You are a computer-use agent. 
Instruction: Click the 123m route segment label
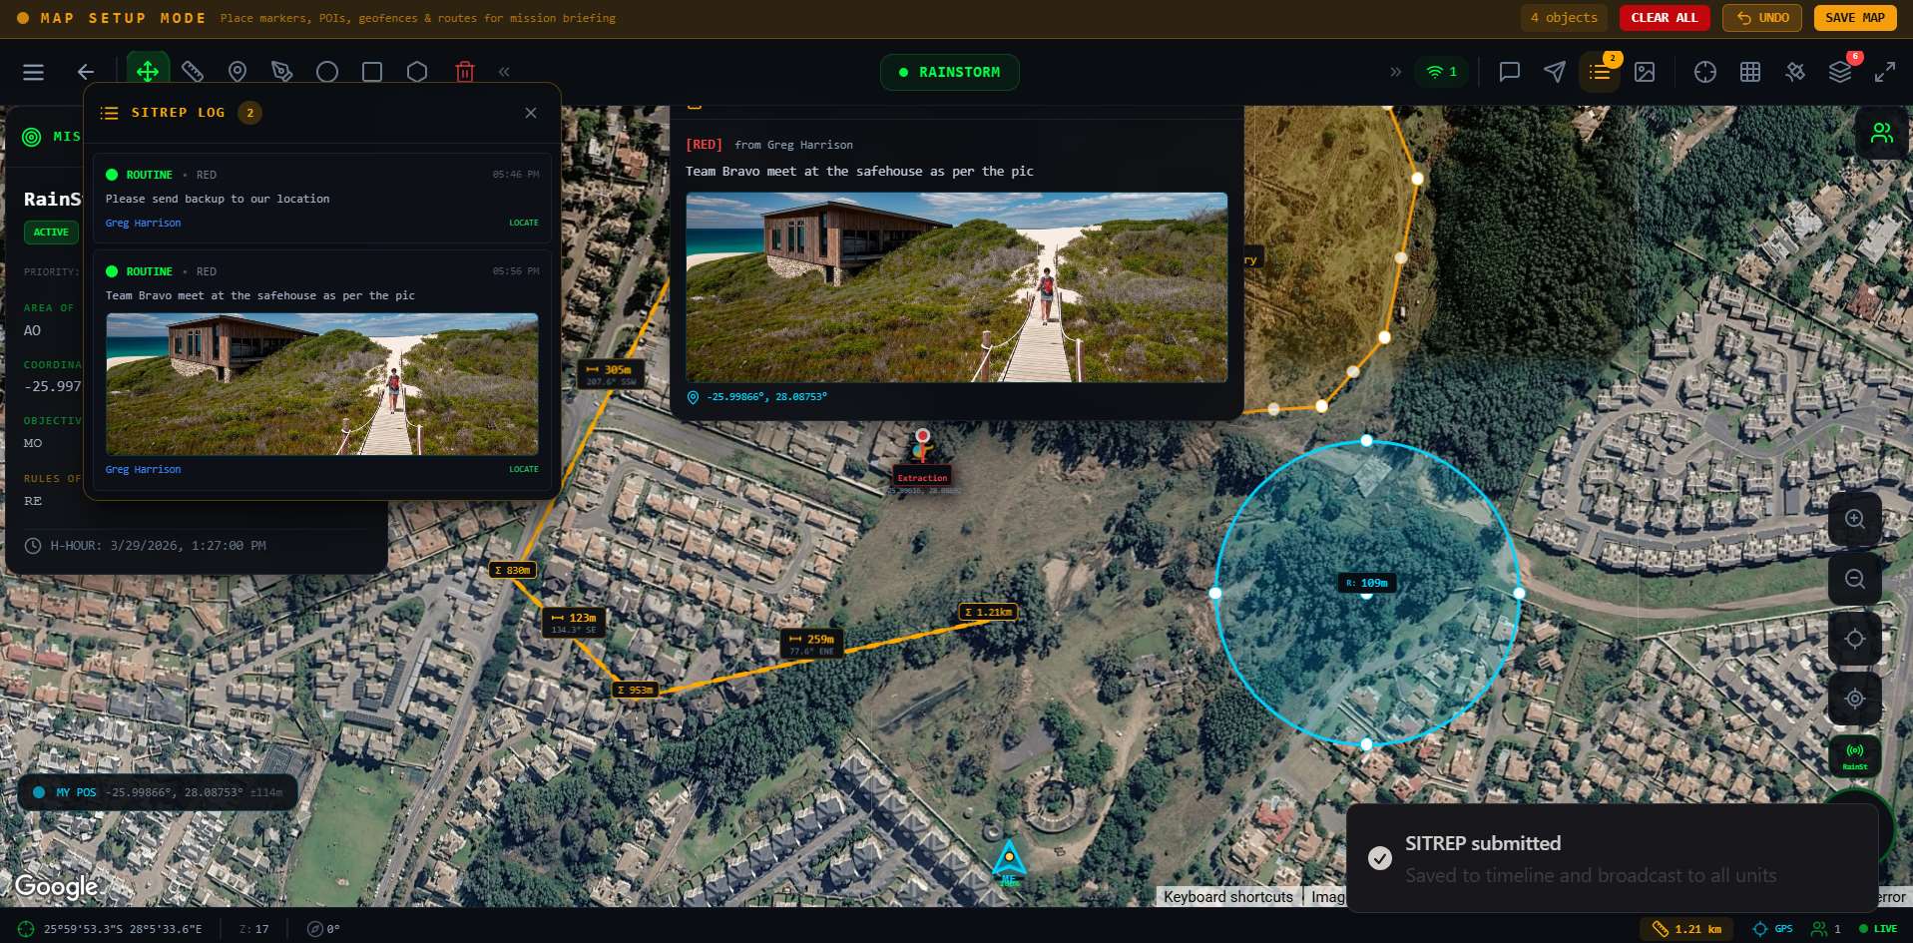575,623
